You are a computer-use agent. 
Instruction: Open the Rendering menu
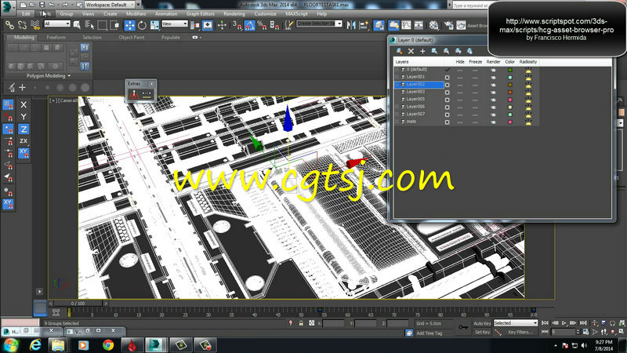pos(234,13)
